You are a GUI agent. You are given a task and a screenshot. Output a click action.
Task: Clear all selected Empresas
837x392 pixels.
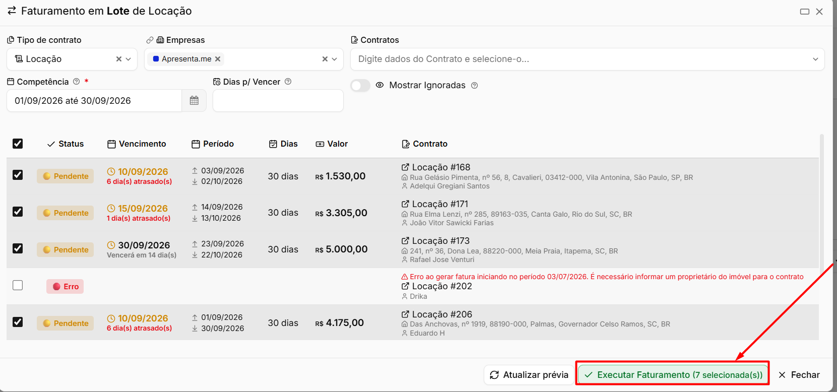[325, 59]
